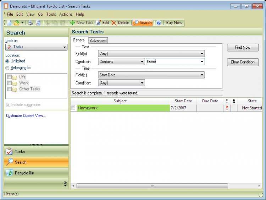Click the Open folder toolbar icon

(x=16, y=23)
